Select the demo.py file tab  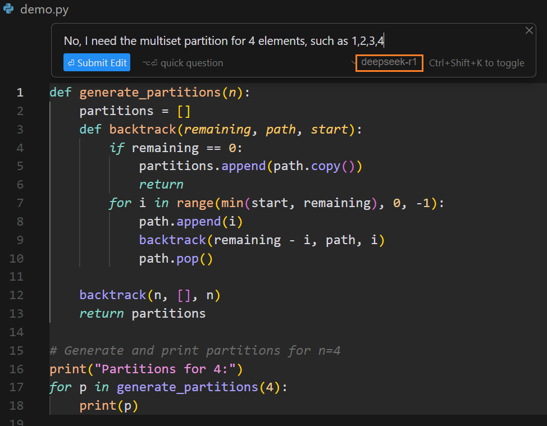pyautogui.click(x=44, y=10)
